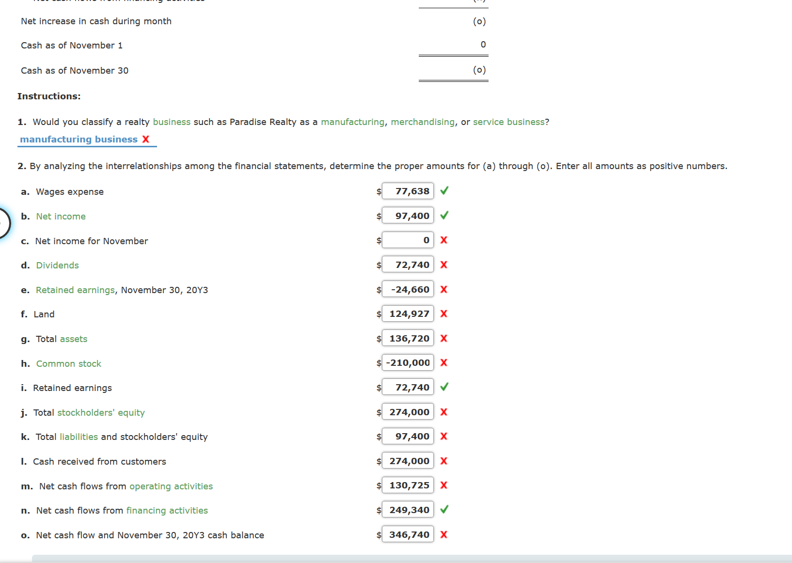Click the Dividends term link in item d
792x563 pixels.
(x=57, y=265)
